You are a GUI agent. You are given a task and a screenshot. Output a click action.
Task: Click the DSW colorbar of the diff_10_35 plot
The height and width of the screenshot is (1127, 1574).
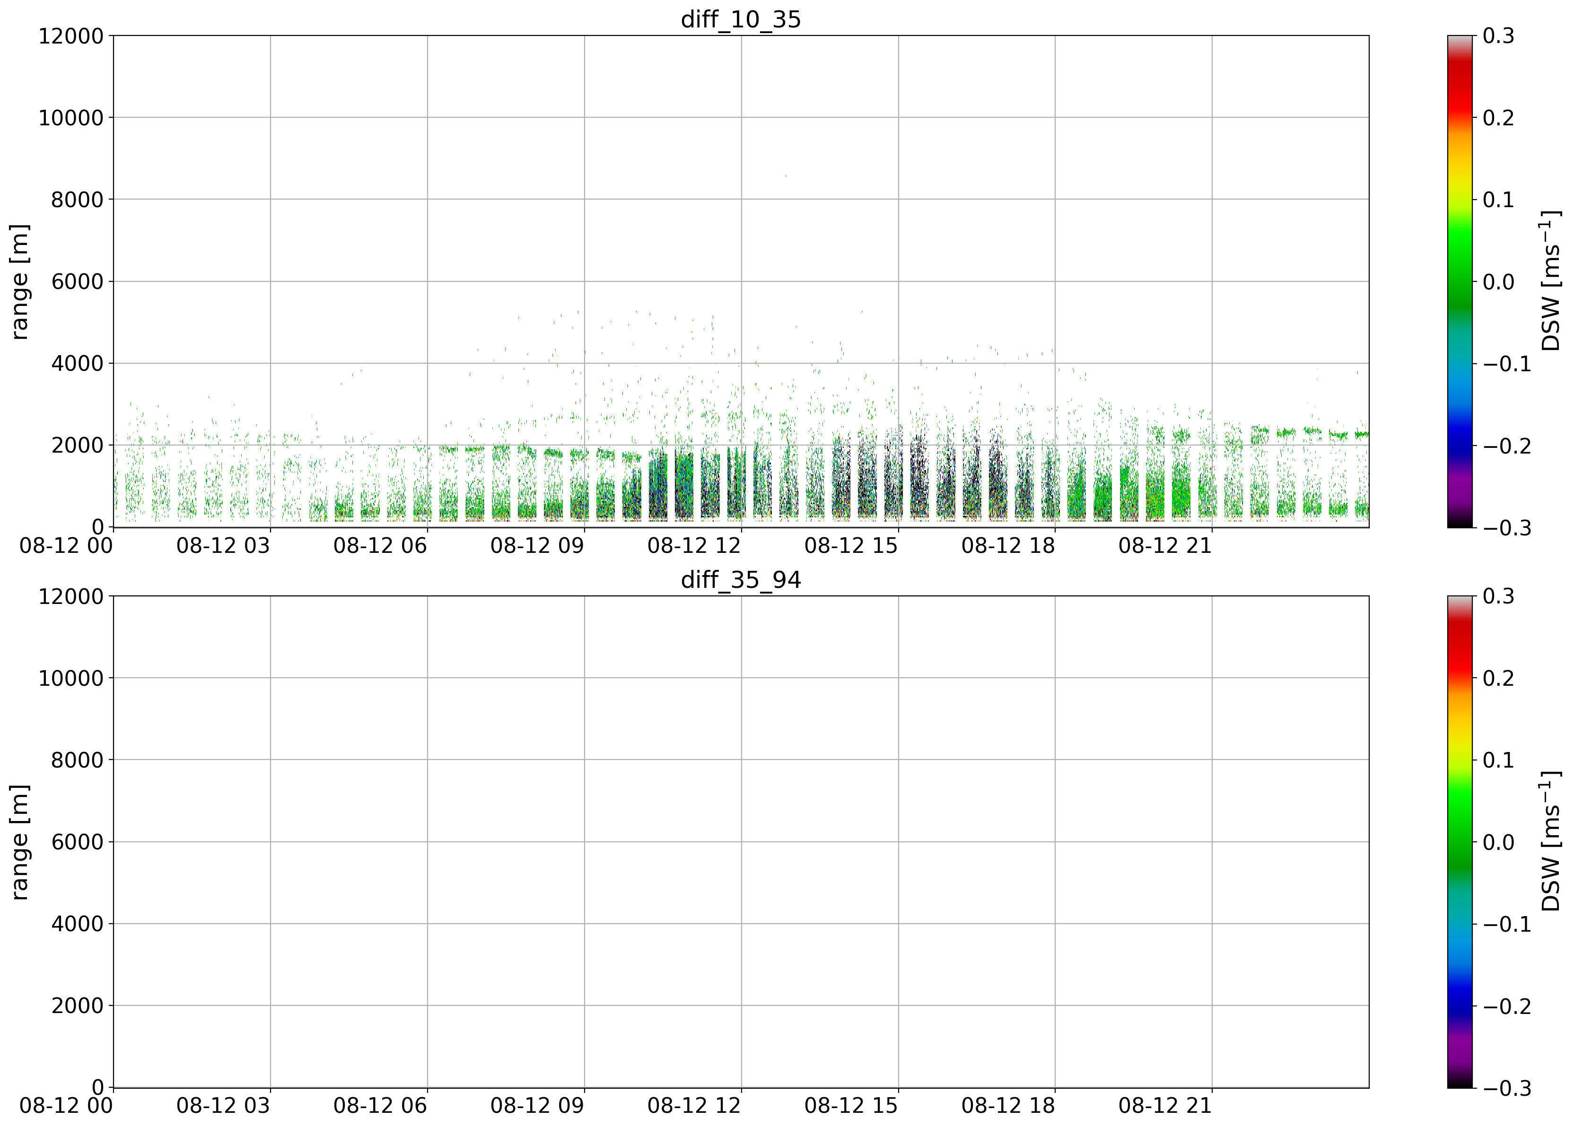[x=1460, y=282]
